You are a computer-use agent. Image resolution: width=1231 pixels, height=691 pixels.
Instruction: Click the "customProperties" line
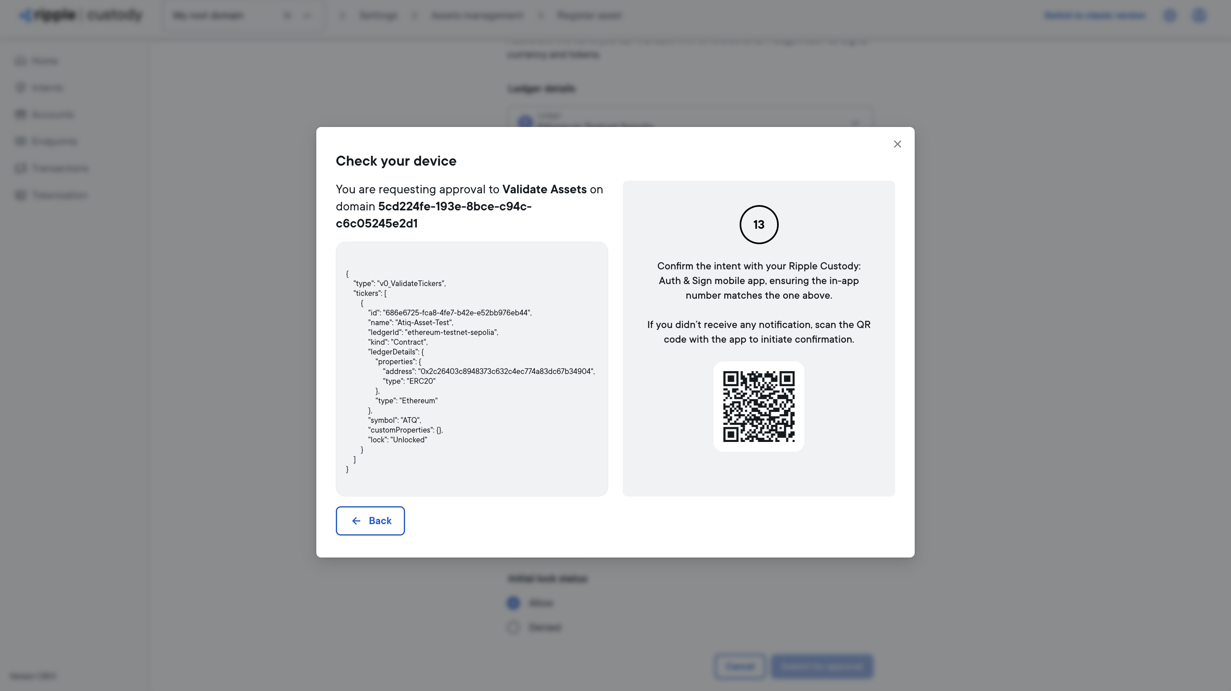pyautogui.click(x=405, y=430)
